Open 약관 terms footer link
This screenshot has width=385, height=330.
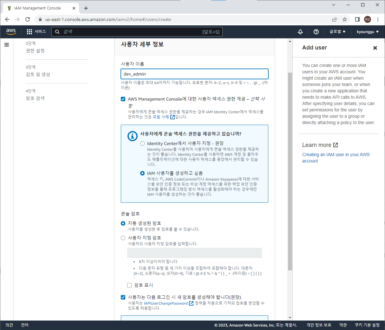coord(343,325)
